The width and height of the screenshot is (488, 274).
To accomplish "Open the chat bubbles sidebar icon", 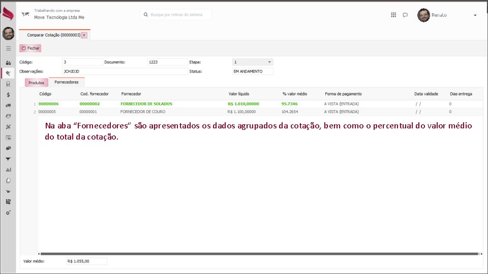I will coord(9,148).
